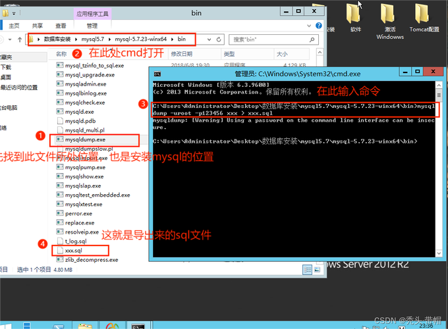Viewport: 448px width, 329px height.
Task: Open the 主页 ribbon tab
Action: pos(14,26)
